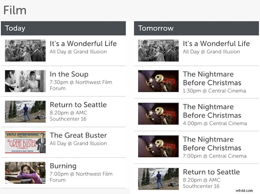Select Return to Seattle thumbnail in Today column
The image size is (260, 194).
(x=25, y=112)
